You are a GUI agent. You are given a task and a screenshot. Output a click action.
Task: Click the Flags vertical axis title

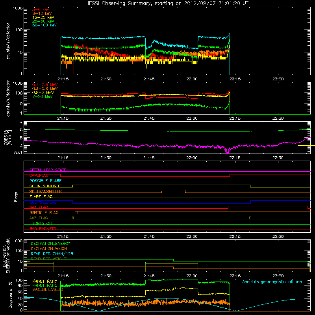tap(16, 196)
